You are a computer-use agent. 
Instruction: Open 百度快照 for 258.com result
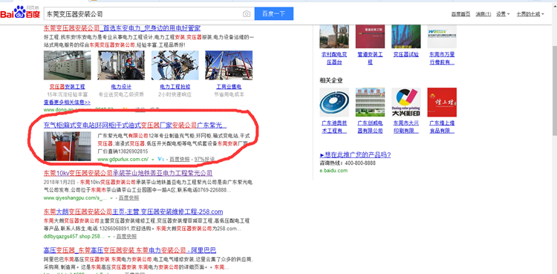click(x=126, y=236)
